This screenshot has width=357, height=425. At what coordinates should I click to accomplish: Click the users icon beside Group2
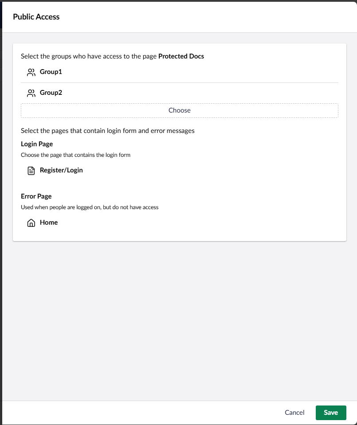pyautogui.click(x=31, y=93)
